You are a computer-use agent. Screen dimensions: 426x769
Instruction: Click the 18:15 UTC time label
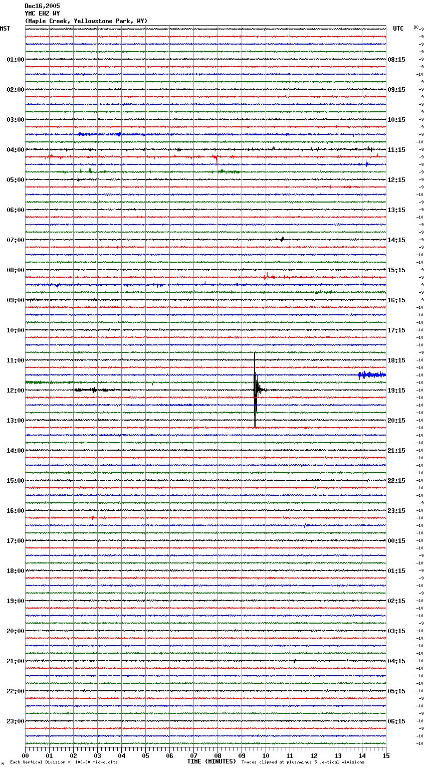396,360
